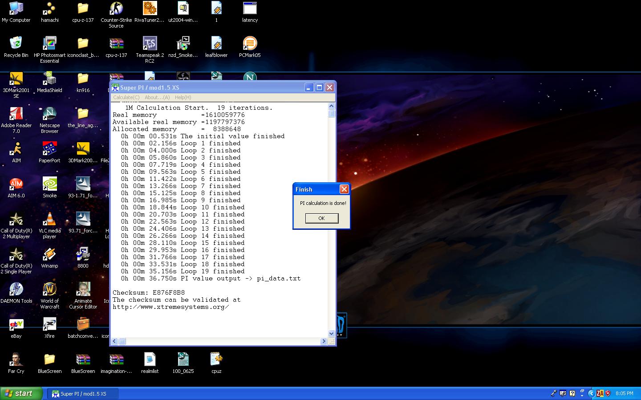
Task: Minimize the Super PI window
Action: [309, 88]
